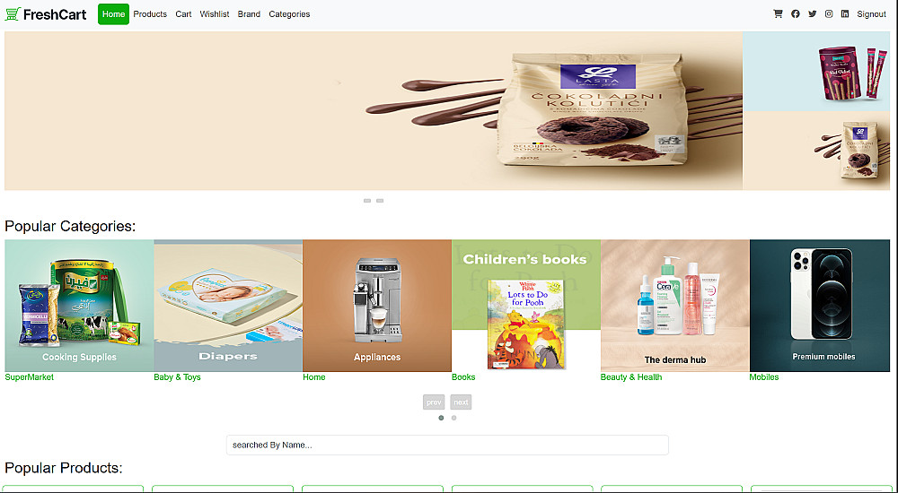Go to the Brand page
This screenshot has height=493, width=898.
click(249, 13)
